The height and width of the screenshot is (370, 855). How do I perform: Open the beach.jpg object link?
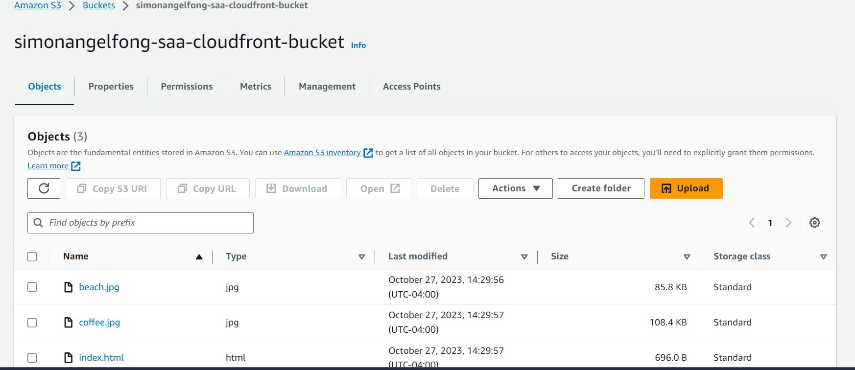click(99, 287)
